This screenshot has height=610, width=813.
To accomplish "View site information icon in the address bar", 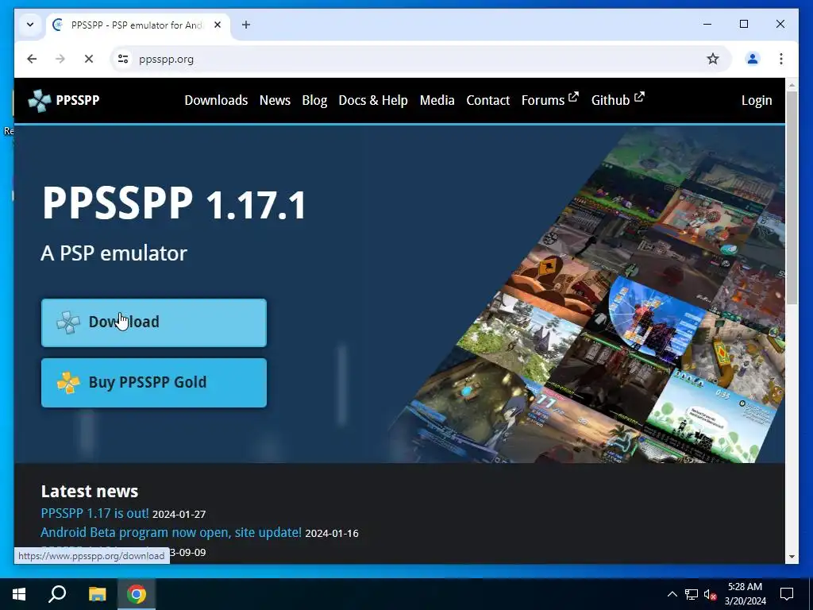I will pos(123,59).
